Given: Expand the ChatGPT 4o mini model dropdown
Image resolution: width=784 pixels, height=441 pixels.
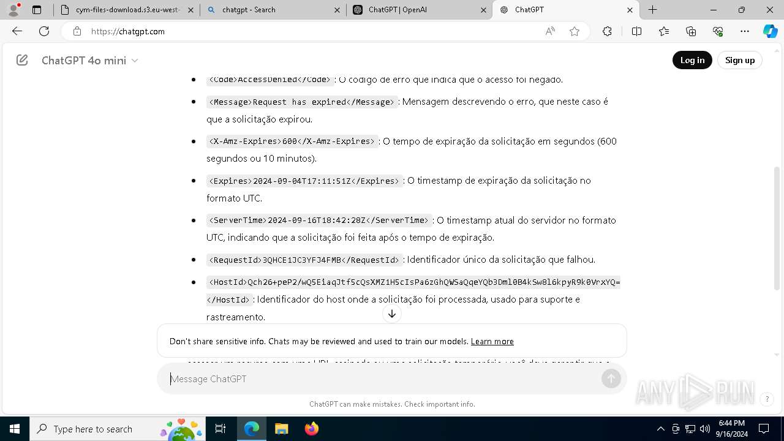Looking at the screenshot, I should (90, 60).
